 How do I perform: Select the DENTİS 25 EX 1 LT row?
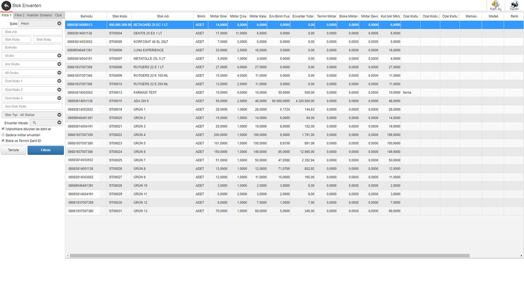pyautogui.click(x=294, y=33)
